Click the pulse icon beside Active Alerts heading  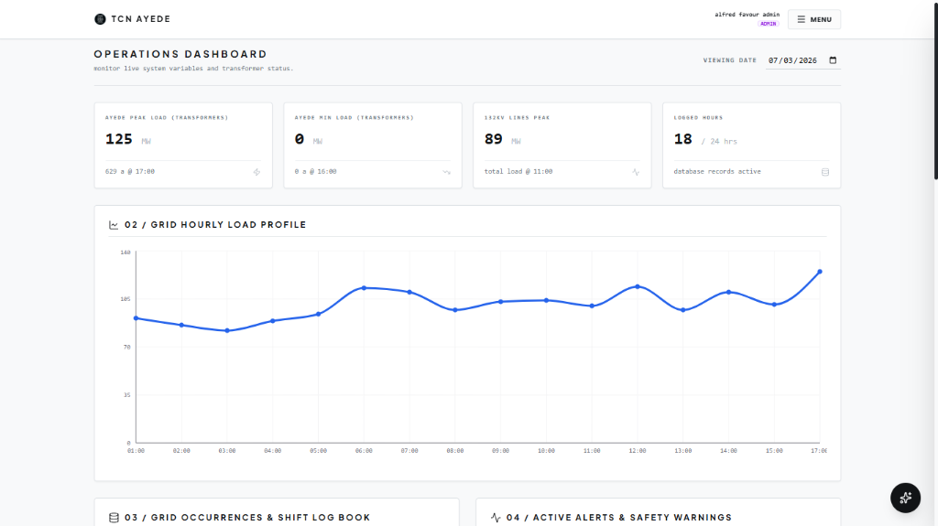tap(496, 518)
